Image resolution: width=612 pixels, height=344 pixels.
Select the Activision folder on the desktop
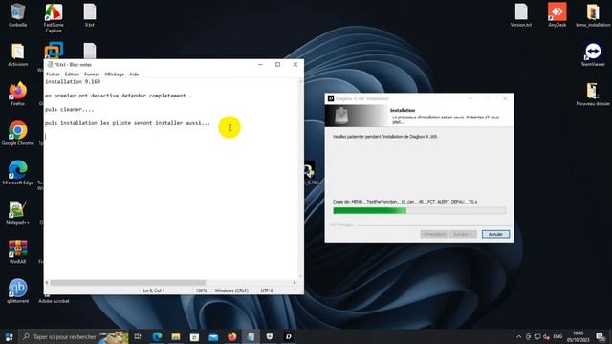17,54
